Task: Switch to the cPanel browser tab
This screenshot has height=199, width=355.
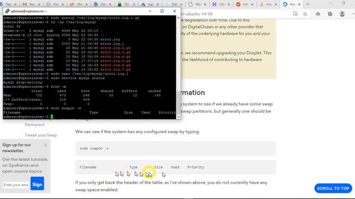Action: point(77,4)
